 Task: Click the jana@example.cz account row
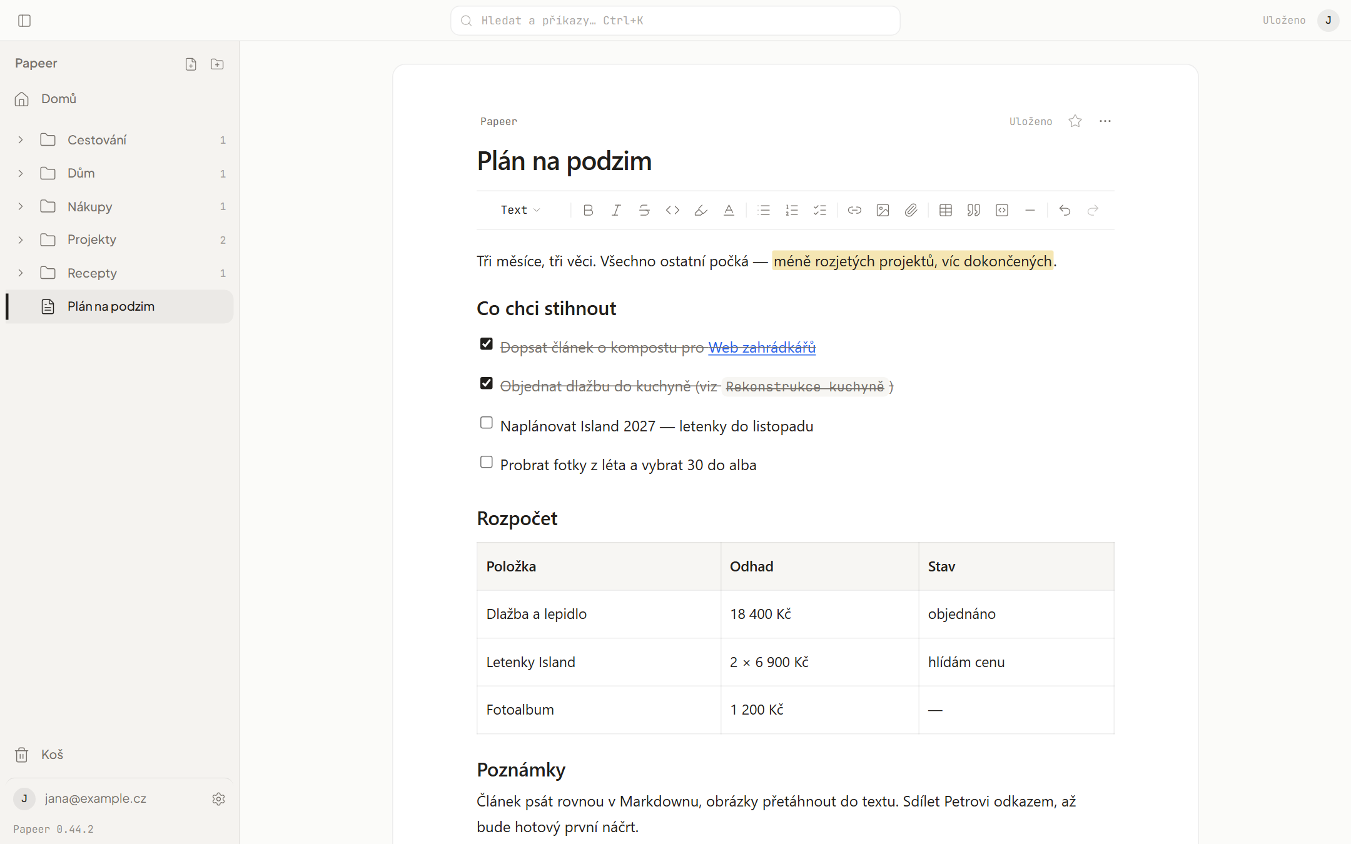pos(95,799)
